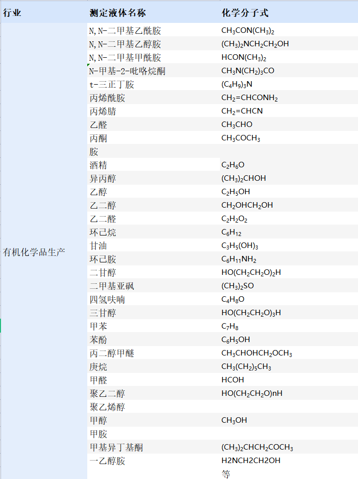Click the 四氢呋喃 name cell
358x479 pixels.
[x=153, y=300]
